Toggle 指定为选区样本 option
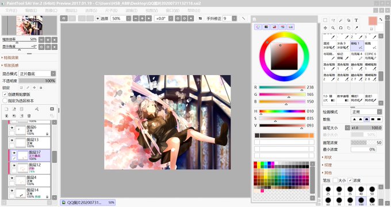The height and width of the screenshot is (207, 391). tap(5, 101)
